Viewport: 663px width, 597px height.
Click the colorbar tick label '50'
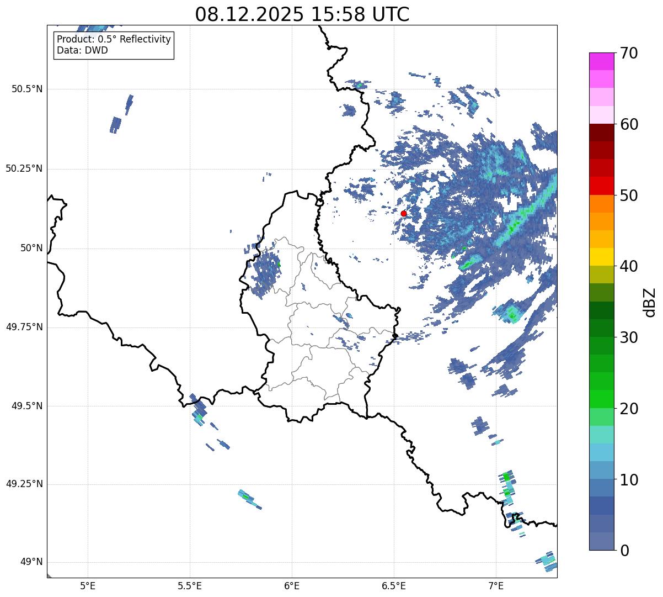[x=629, y=196]
